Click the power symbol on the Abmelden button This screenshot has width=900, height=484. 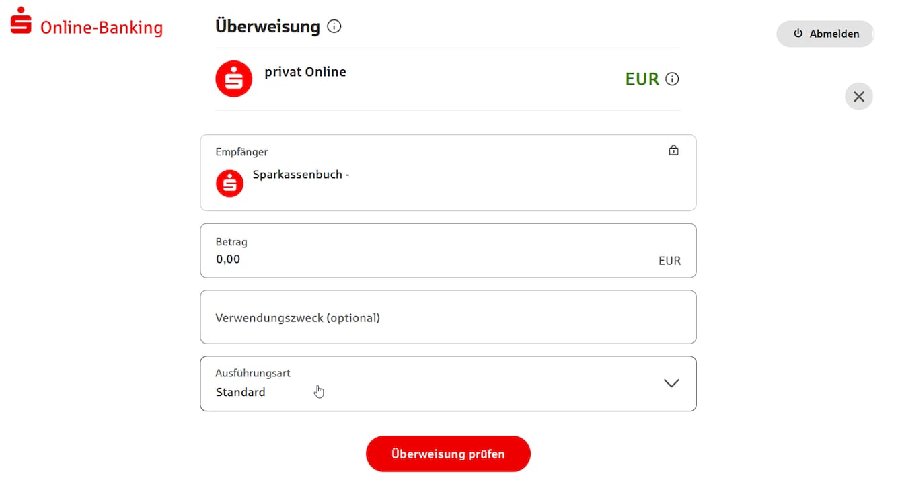798,34
